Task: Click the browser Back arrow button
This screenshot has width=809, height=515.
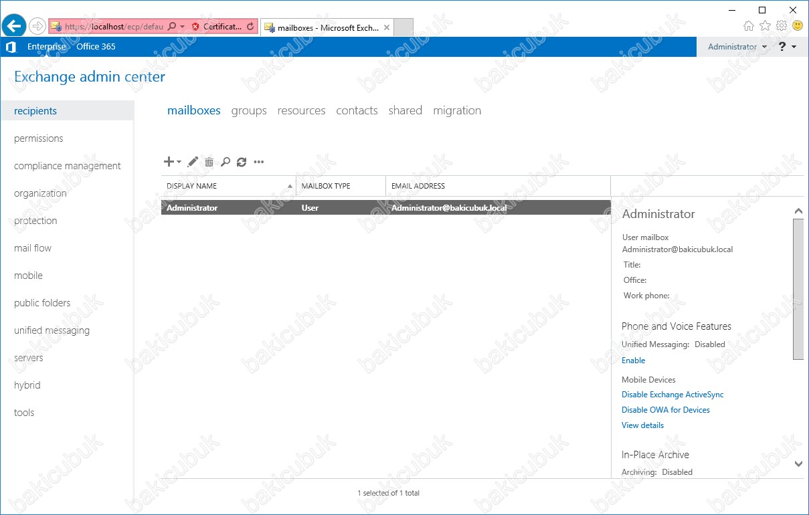Action: point(14,26)
